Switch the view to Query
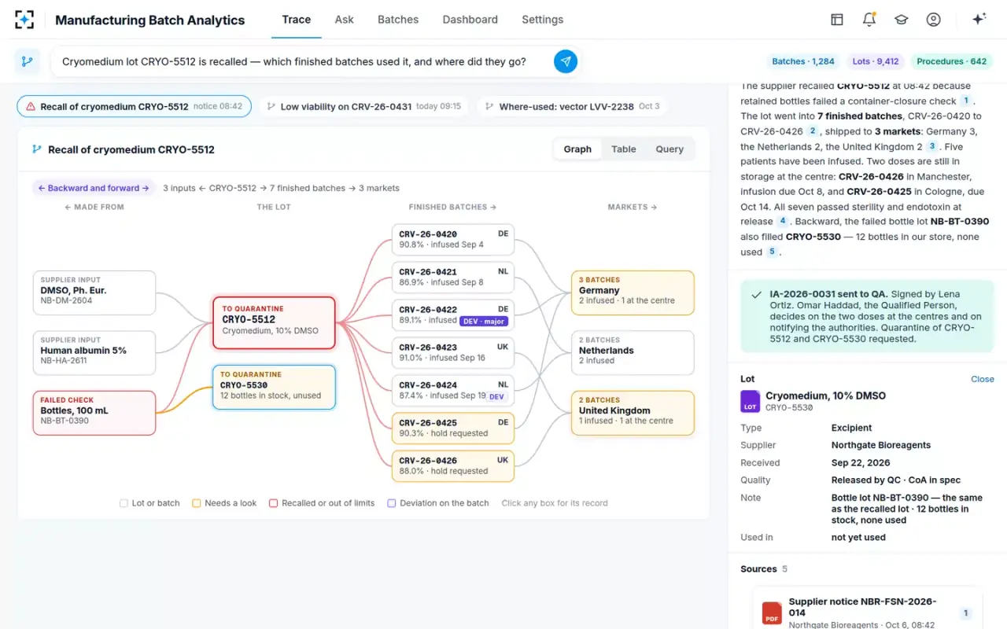1007x629 pixels. [669, 149]
